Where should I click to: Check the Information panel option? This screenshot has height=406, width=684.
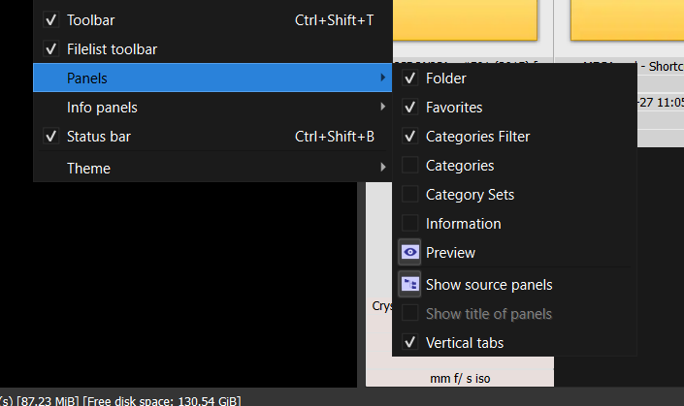(x=409, y=224)
